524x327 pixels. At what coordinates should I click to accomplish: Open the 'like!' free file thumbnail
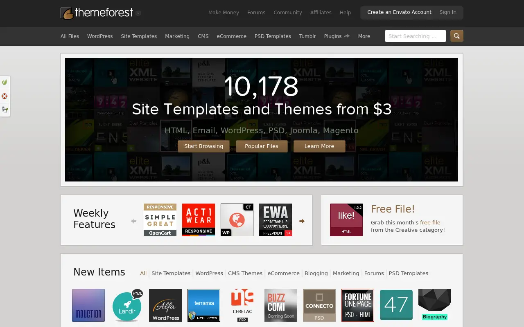click(346, 220)
